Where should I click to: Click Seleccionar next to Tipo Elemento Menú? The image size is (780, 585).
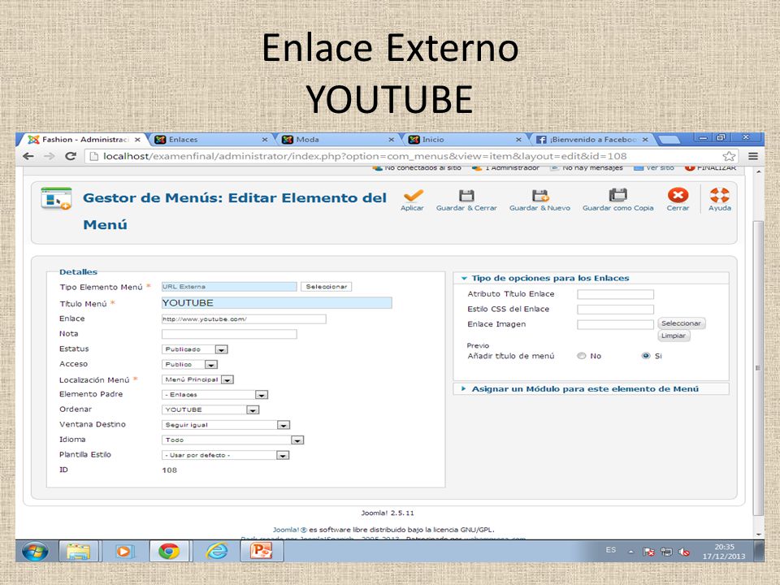pos(327,287)
